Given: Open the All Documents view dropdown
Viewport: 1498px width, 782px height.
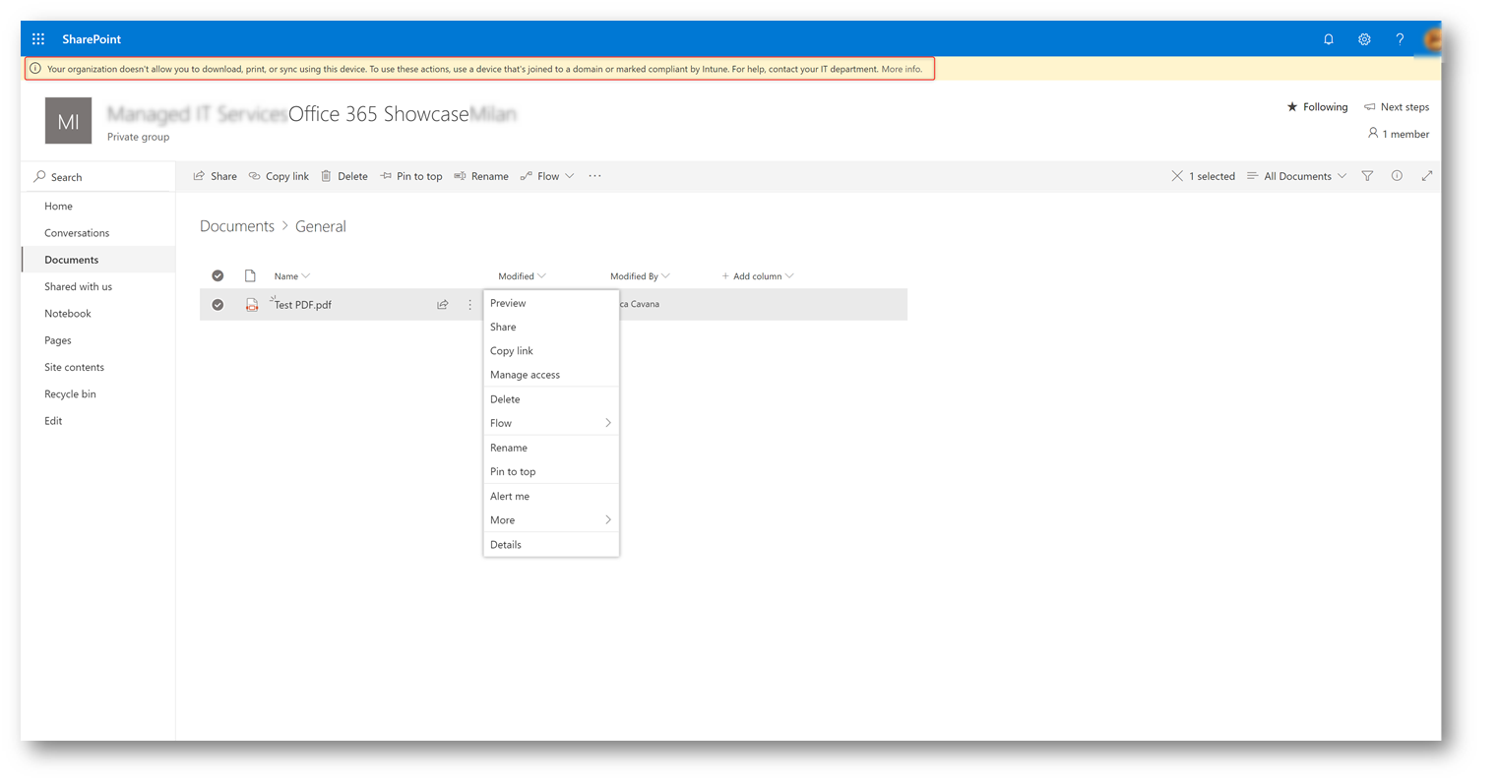Looking at the screenshot, I should (1296, 176).
